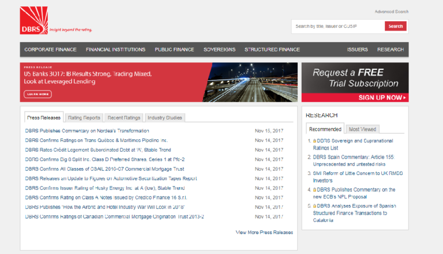
Task: Click lock icon beside ECB's NPL Proposal commentary
Action: pyautogui.click(x=314, y=190)
